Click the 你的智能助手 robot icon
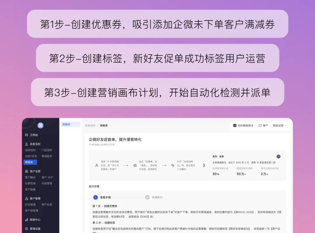315x233 pixels. point(235,125)
